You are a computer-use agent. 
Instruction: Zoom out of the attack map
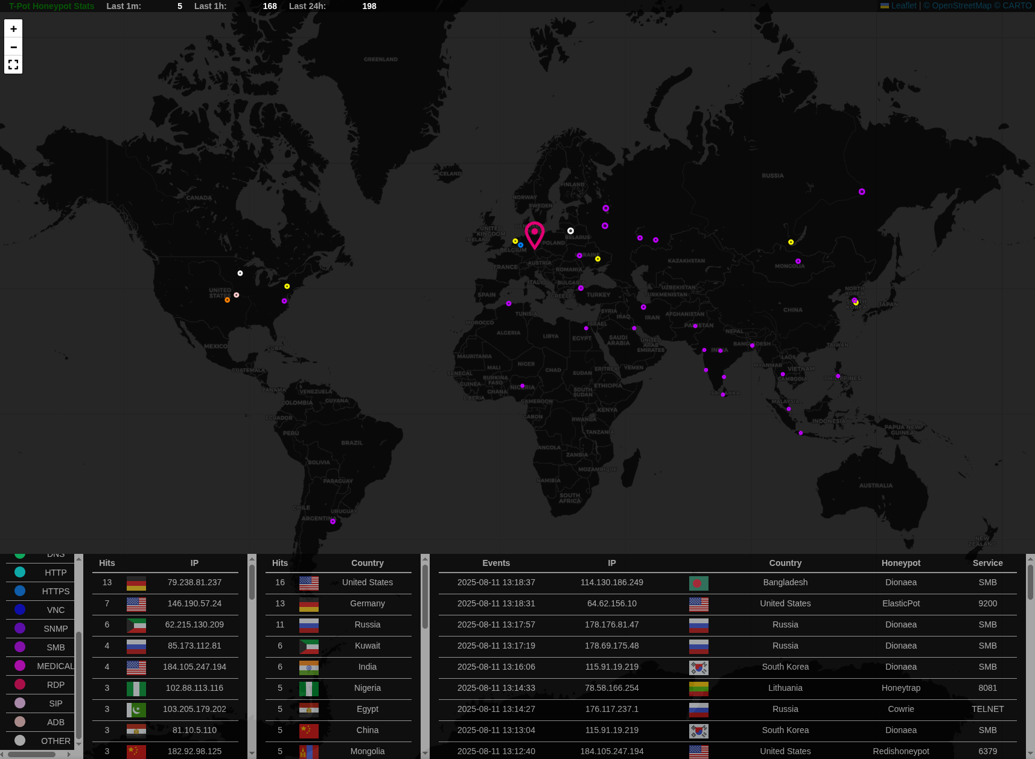(13, 47)
